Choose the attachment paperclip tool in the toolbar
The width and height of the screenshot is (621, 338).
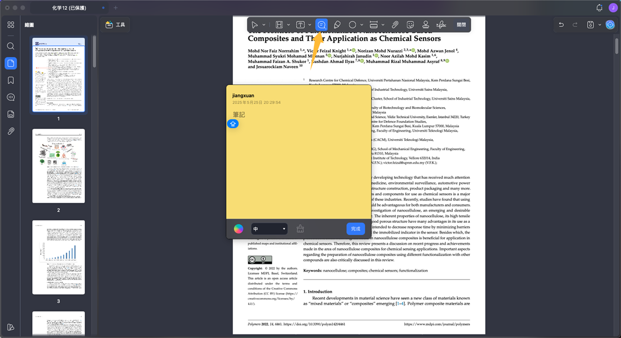coord(395,25)
